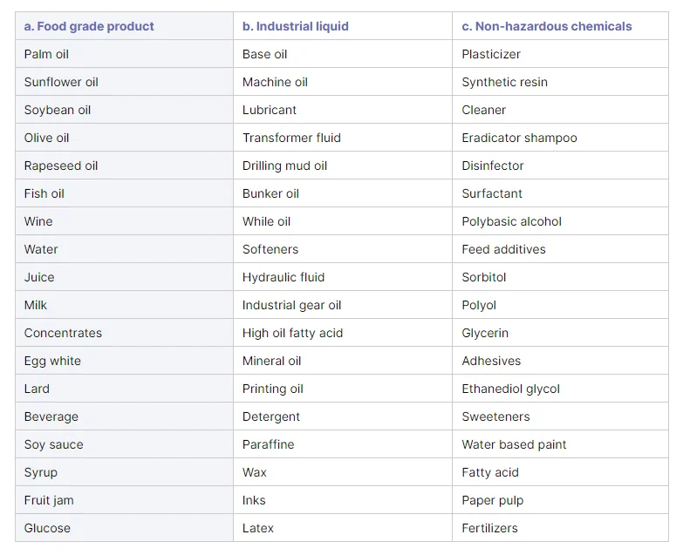Screen dimensions: 690x555
Task: Select the 'Palm oil' cell
Action: 46,54
